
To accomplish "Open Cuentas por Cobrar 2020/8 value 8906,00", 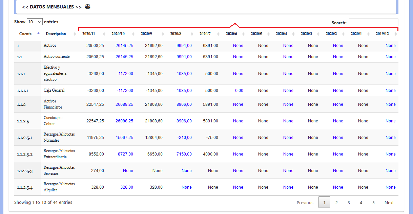I will pos(184,121).
